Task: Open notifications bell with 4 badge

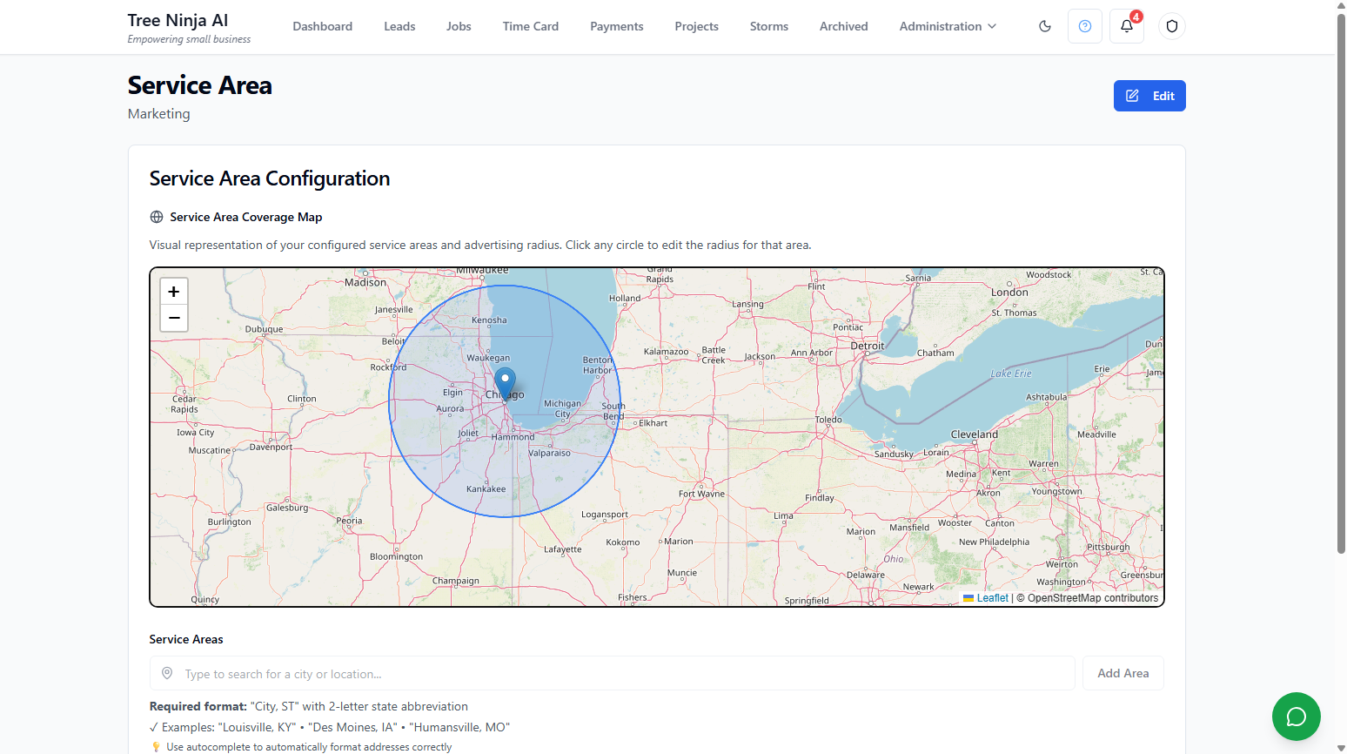Action: pos(1127,26)
